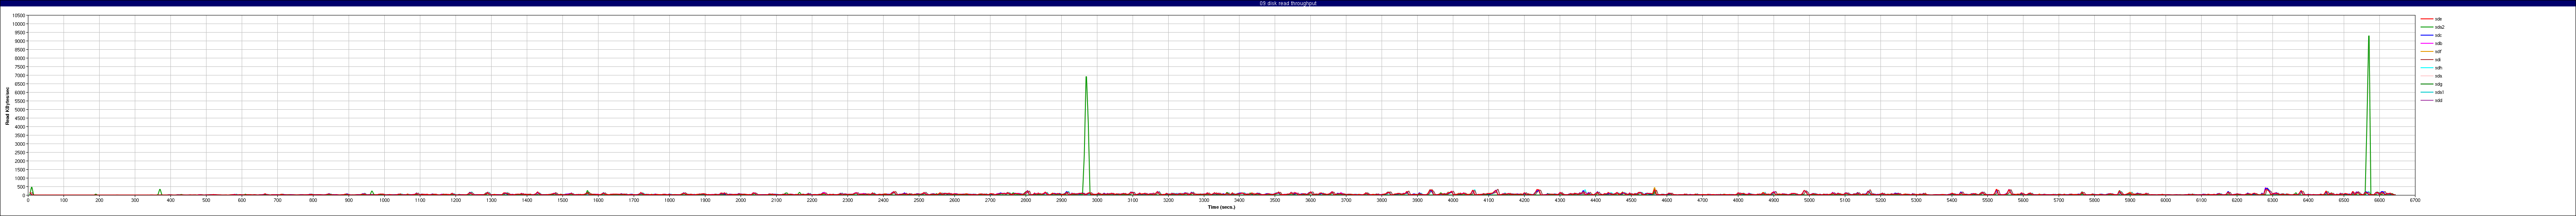
Task: Select the sda1 legend label
Action: (x=2439, y=92)
